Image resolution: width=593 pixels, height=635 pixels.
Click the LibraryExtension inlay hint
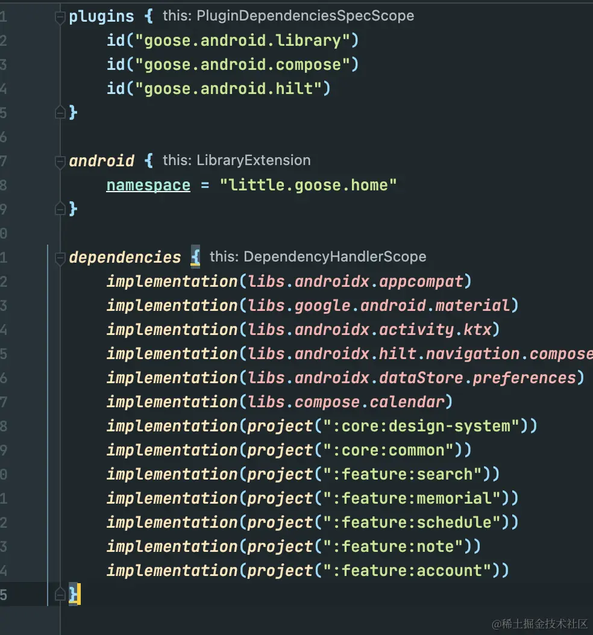(237, 160)
